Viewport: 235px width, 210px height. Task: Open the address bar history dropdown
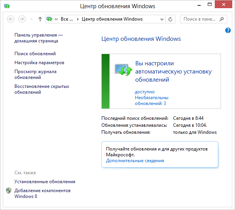coord(162,19)
